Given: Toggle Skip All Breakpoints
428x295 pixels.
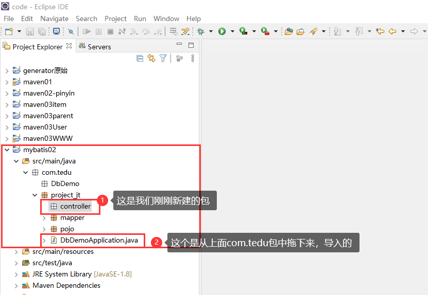Looking at the screenshot, I should coord(71,31).
